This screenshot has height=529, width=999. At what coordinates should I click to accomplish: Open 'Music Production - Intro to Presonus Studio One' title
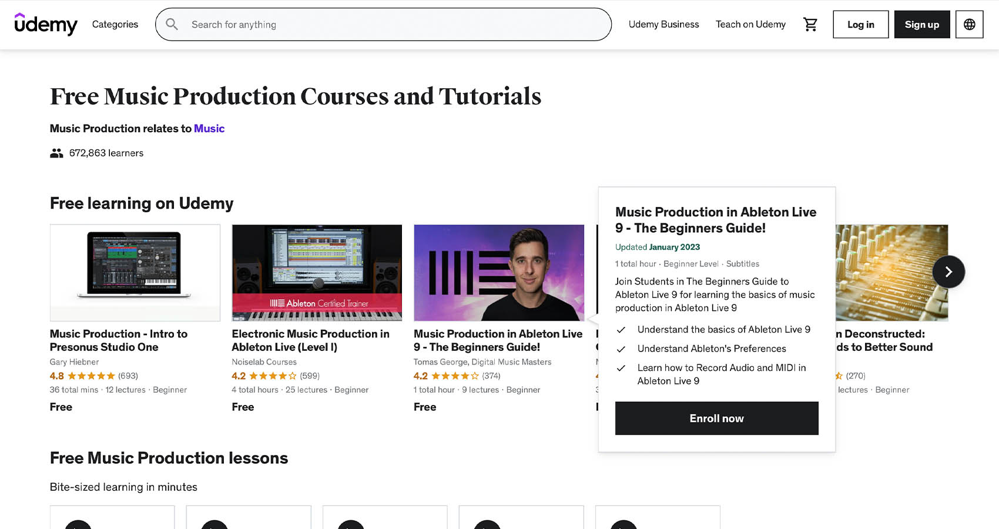[119, 340]
